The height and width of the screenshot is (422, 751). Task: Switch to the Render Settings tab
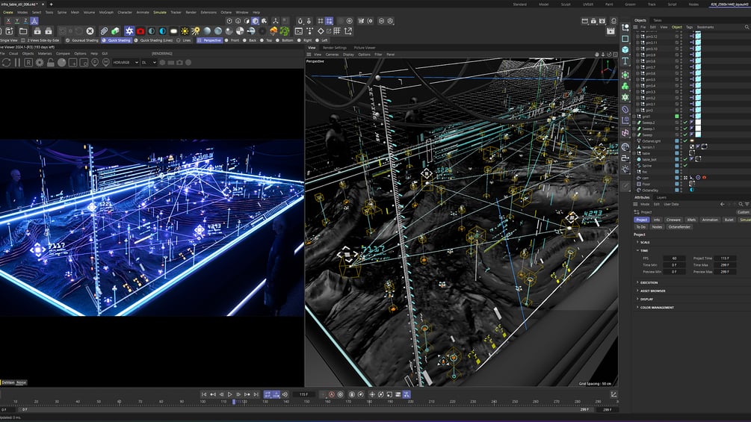[335, 47]
